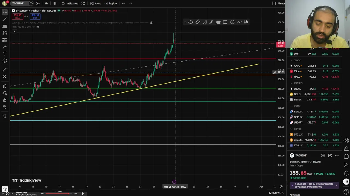Screen dimensions: 350x196
Task: Start bar Replay mode
Action: pos(111,4)
